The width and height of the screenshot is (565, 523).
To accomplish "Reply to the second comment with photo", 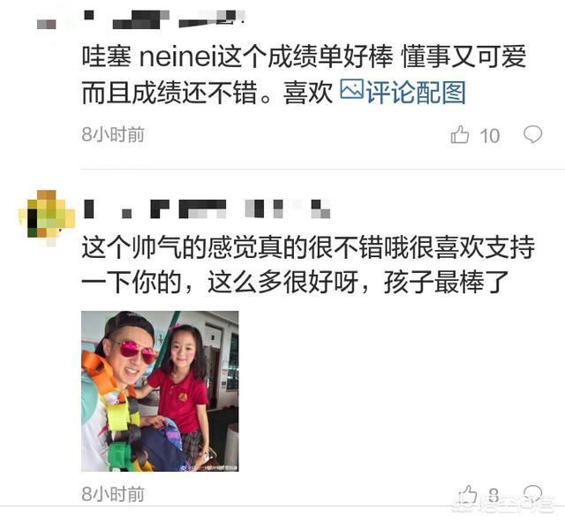I will click(x=532, y=493).
